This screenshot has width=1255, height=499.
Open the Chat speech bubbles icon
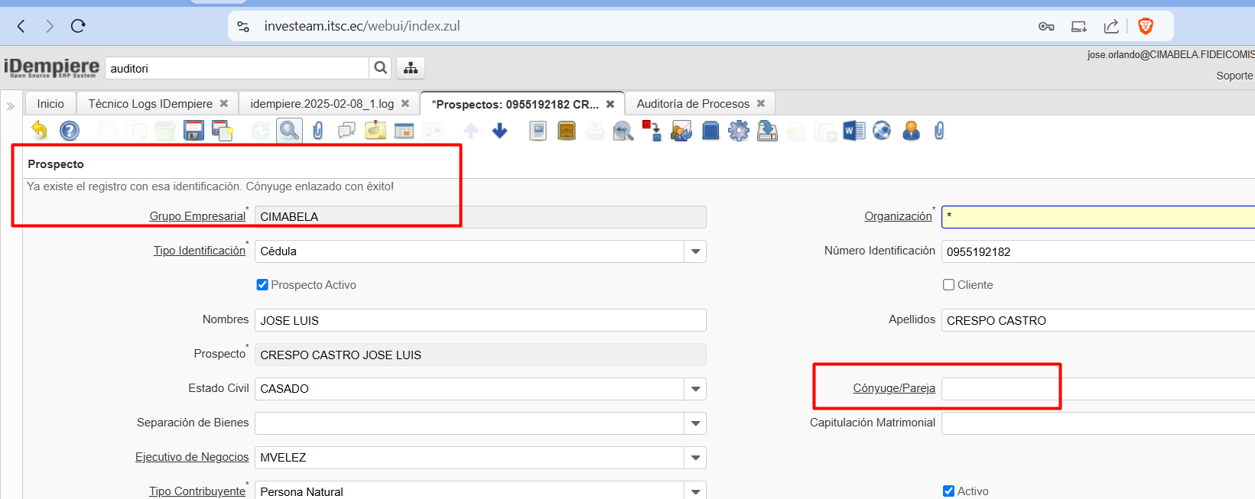coord(346,131)
